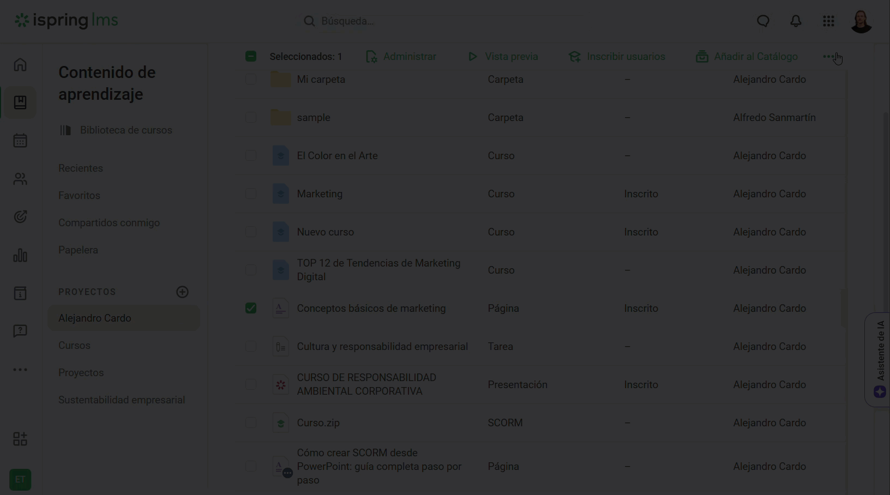Open the Home icon in left sidebar
Screen dimensions: 890x495
(x=20, y=65)
